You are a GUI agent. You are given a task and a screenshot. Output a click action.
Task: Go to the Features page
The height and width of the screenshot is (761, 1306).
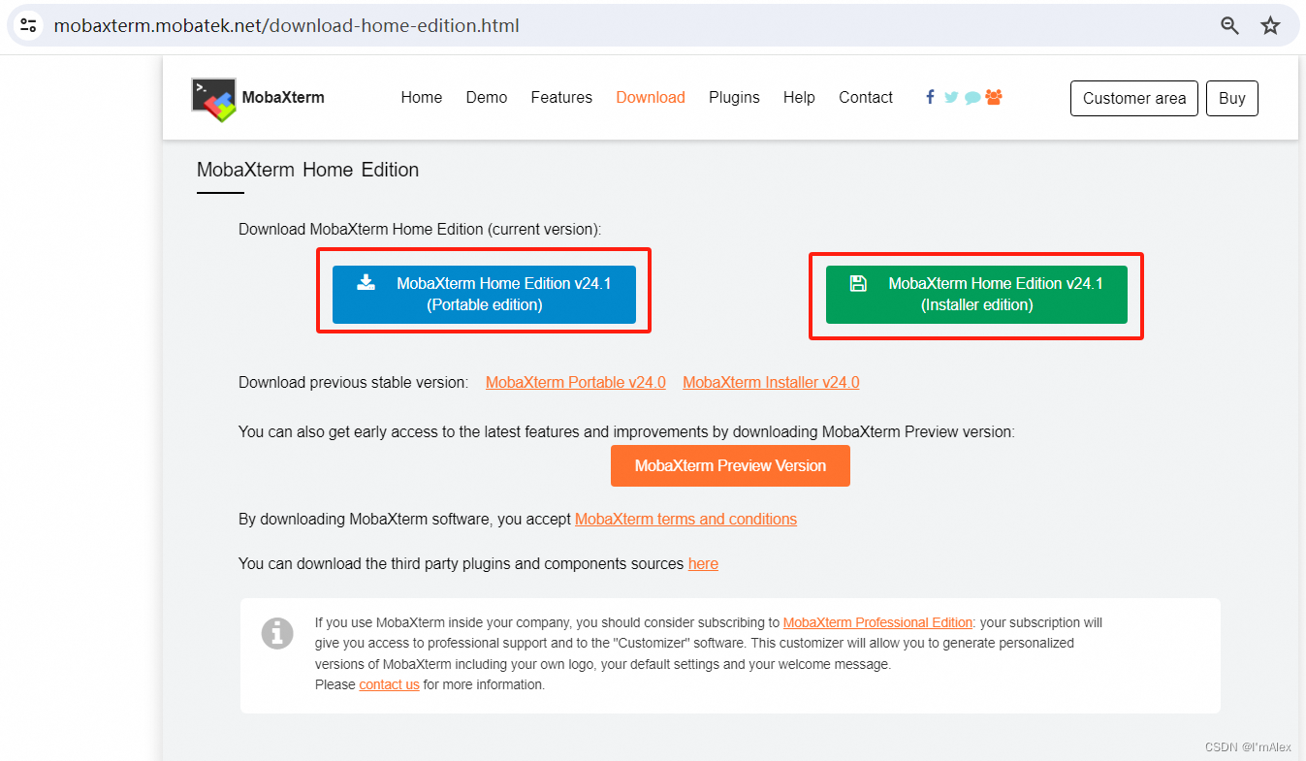(x=561, y=98)
